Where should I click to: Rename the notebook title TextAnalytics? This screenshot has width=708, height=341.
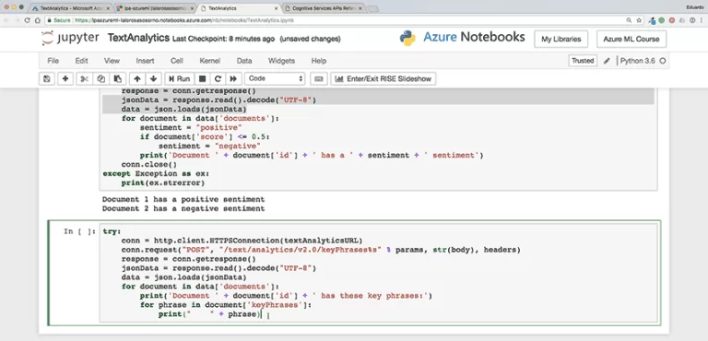[x=138, y=39]
